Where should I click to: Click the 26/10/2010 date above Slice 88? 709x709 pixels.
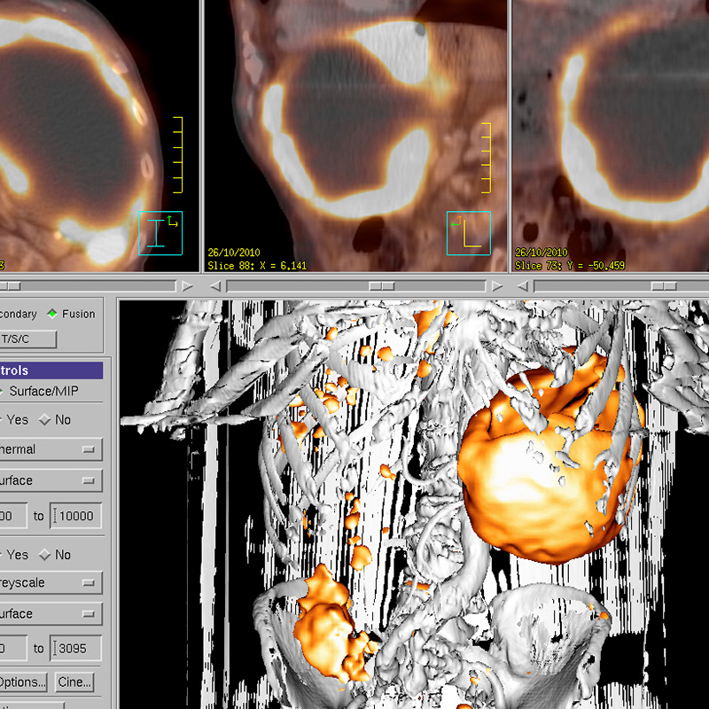tap(234, 253)
